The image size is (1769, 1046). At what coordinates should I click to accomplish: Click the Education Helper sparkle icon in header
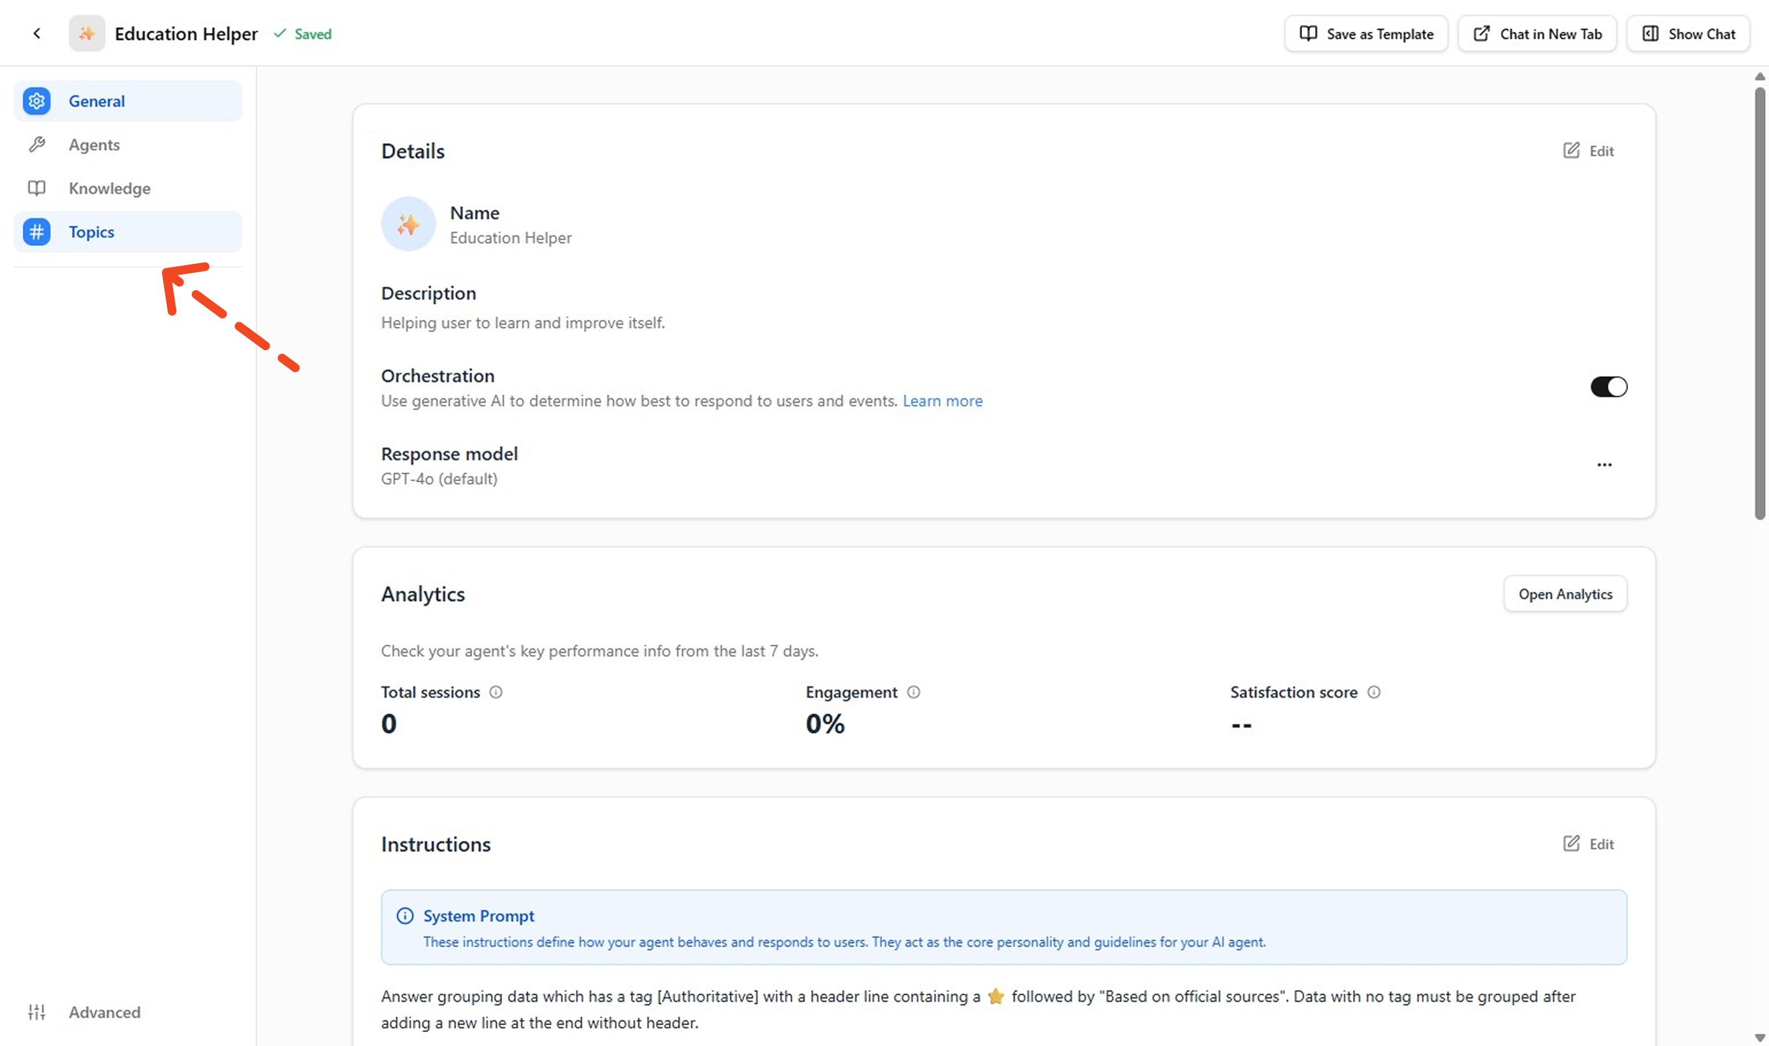tap(87, 33)
